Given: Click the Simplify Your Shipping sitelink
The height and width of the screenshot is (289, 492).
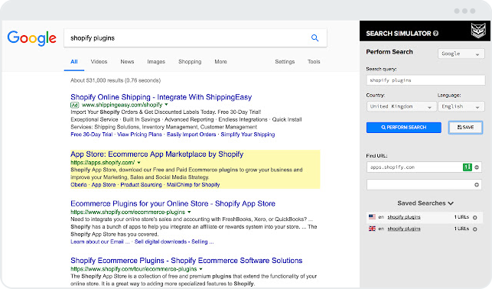Looking at the screenshot, I should (x=248, y=135).
